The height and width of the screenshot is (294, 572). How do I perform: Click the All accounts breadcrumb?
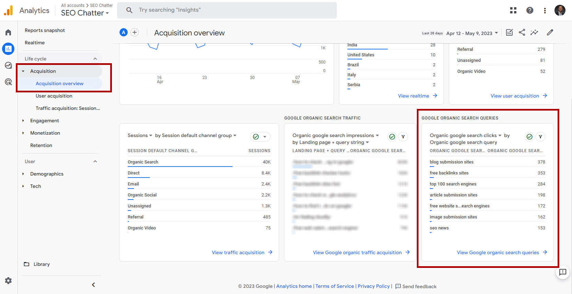[x=73, y=5]
